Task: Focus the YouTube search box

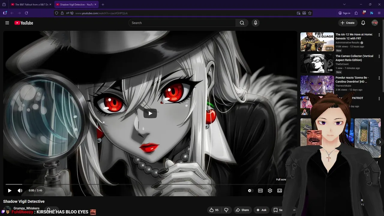Action: pyautogui.click(x=182, y=23)
